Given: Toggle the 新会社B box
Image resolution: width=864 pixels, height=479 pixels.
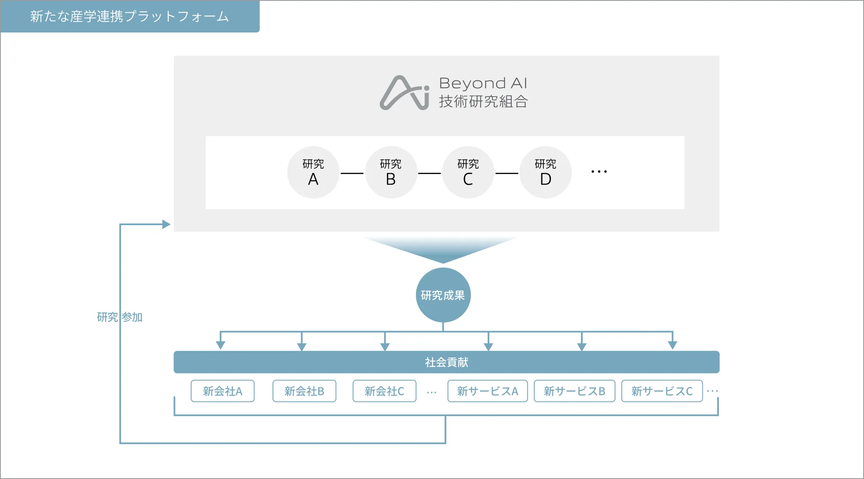Looking at the screenshot, I should pyautogui.click(x=304, y=391).
